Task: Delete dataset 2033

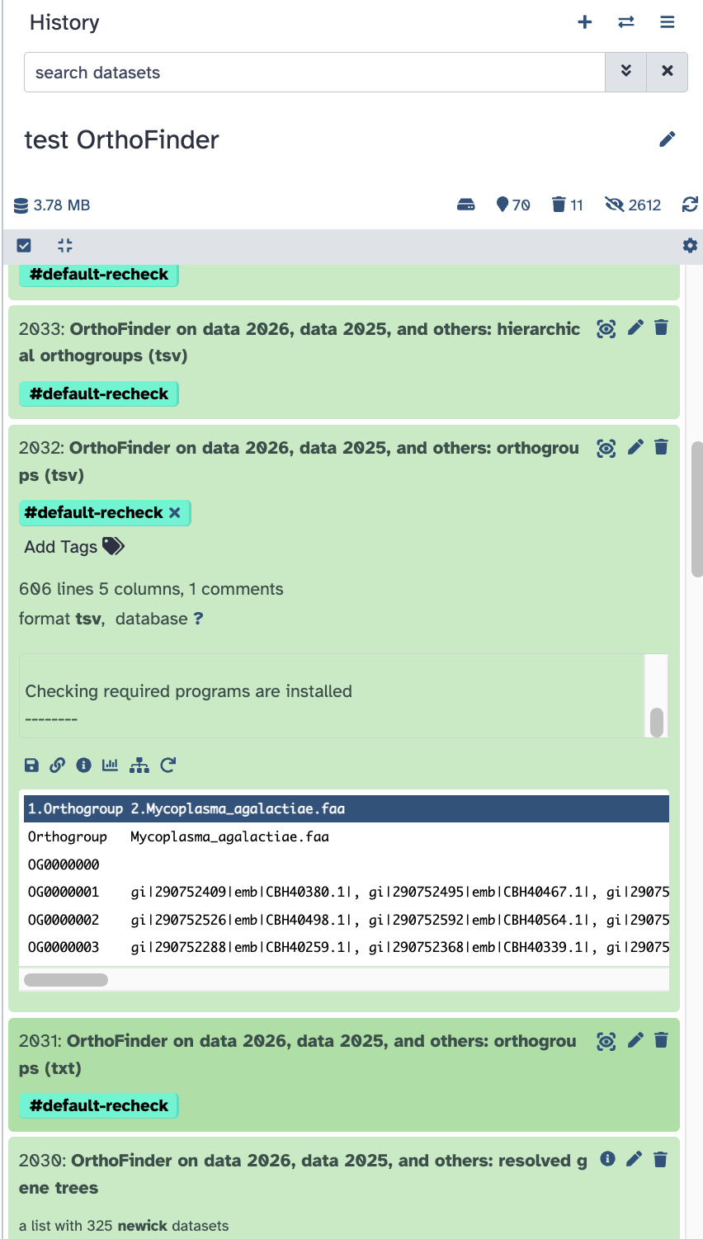Action: point(661,328)
